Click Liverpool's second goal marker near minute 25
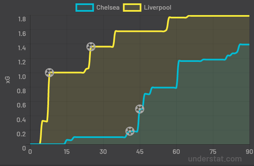Image resolution: width=254 pixels, height=166 pixels. pyautogui.click(x=91, y=47)
